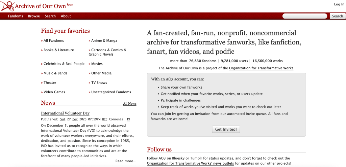346x167 pixels.
Task: Click Read more on the news post
Action: pyautogui.click(x=126, y=161)
